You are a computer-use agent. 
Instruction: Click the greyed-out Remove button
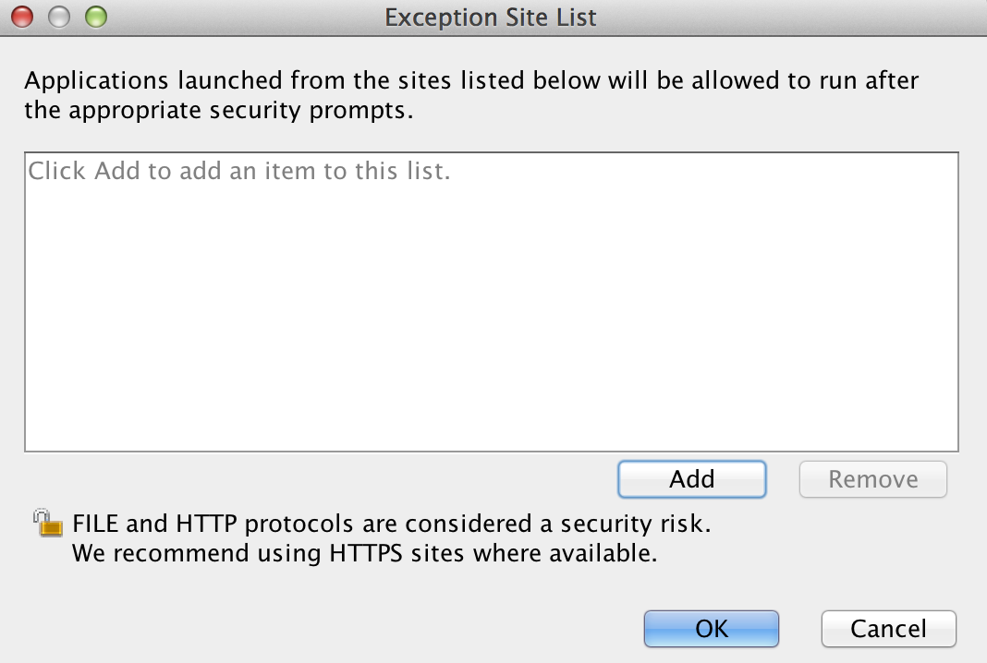click(x=872, y=479)
